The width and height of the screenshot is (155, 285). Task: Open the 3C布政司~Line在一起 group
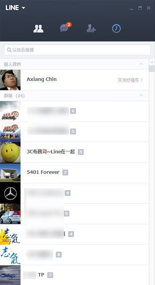click(74, 152)
